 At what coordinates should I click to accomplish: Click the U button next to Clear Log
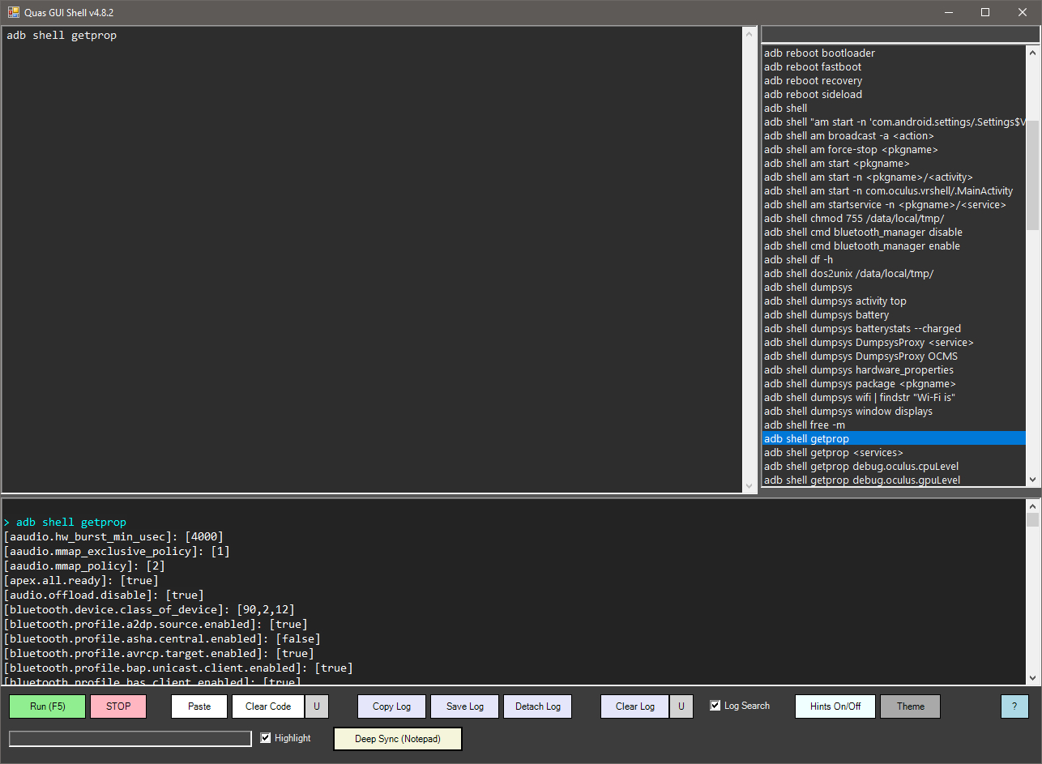tap(681, 706)
